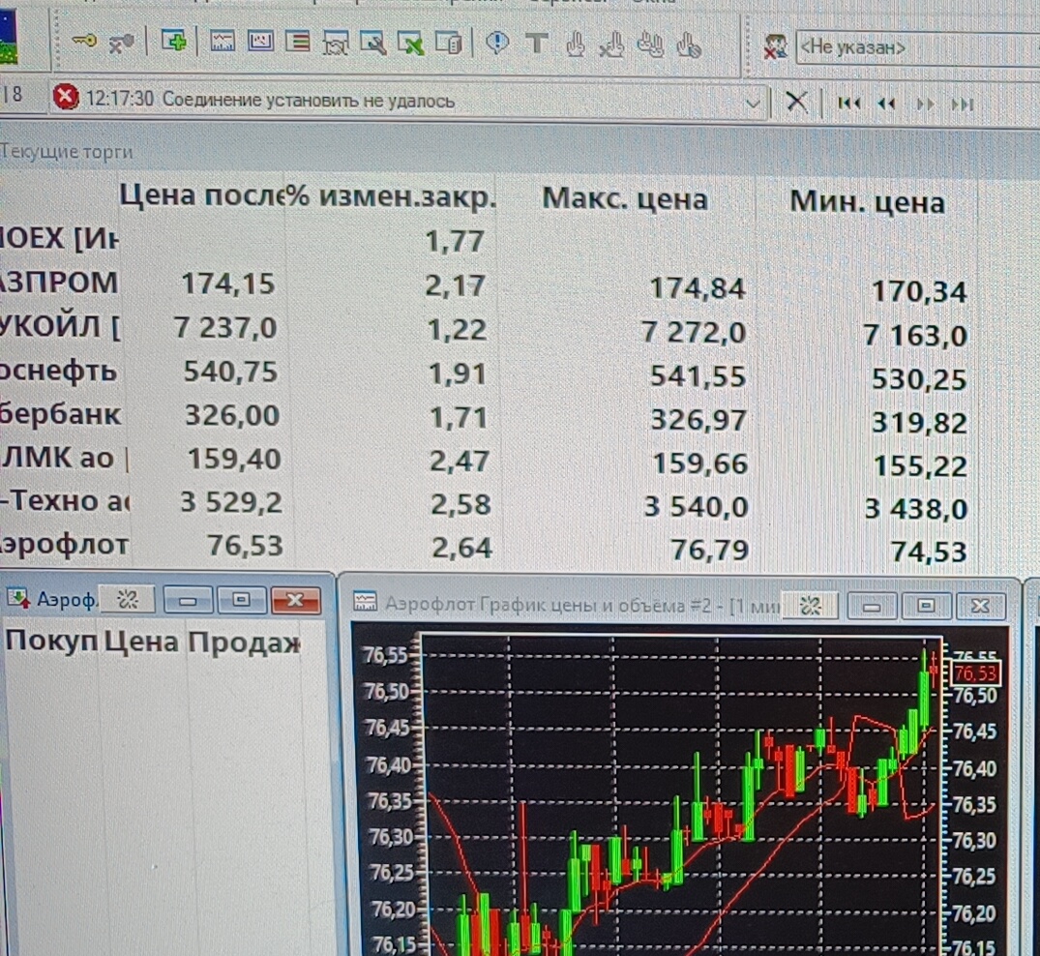Click pin icon in Аэрофлот chart window
The width and height of the screenshot is (1040, 956).
pyautogui.click(x=811, y=605)
